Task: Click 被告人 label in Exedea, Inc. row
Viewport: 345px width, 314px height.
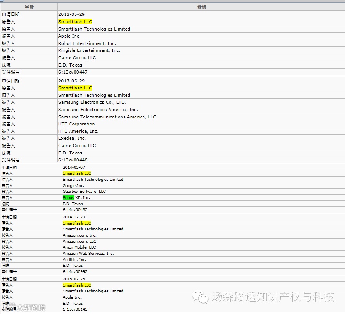Action: [8, 138]
